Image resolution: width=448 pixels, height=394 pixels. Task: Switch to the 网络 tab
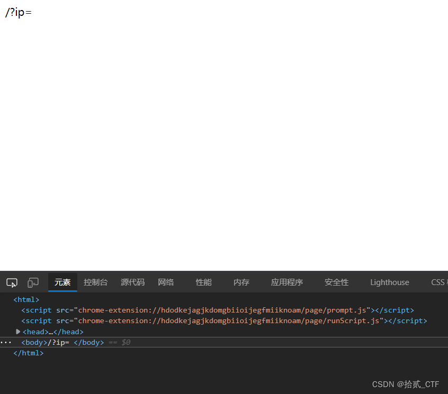coord(166,282)
